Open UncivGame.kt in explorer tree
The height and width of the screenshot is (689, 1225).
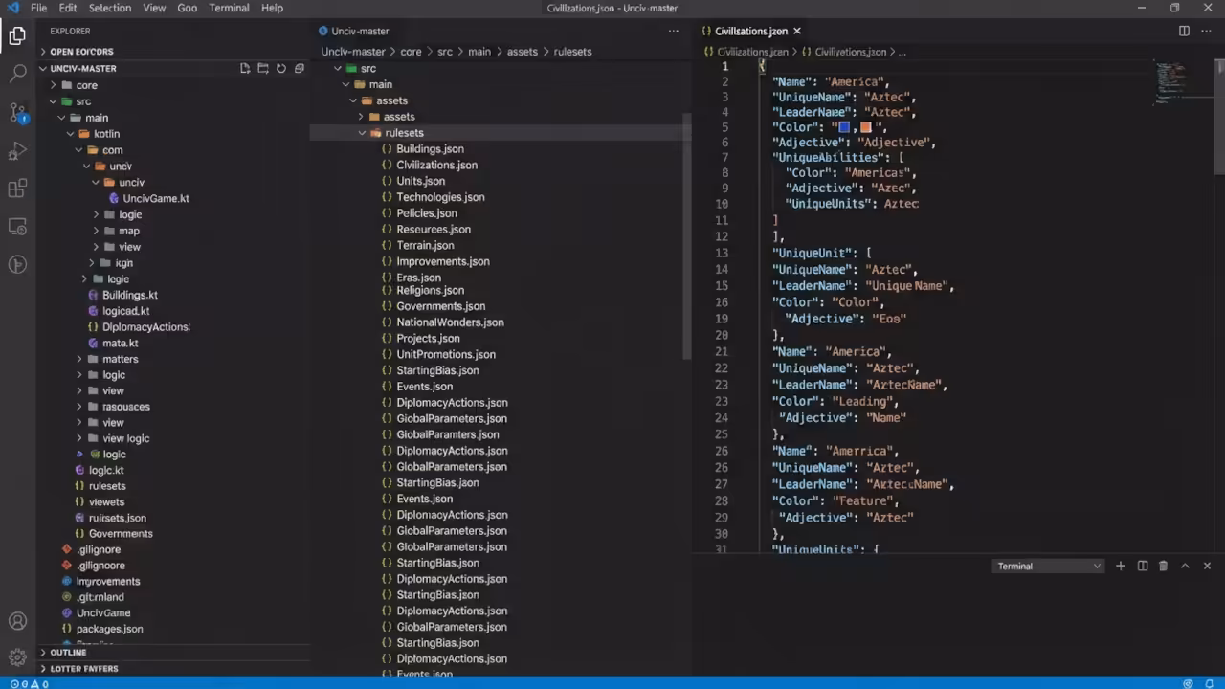tap(155, 198)
